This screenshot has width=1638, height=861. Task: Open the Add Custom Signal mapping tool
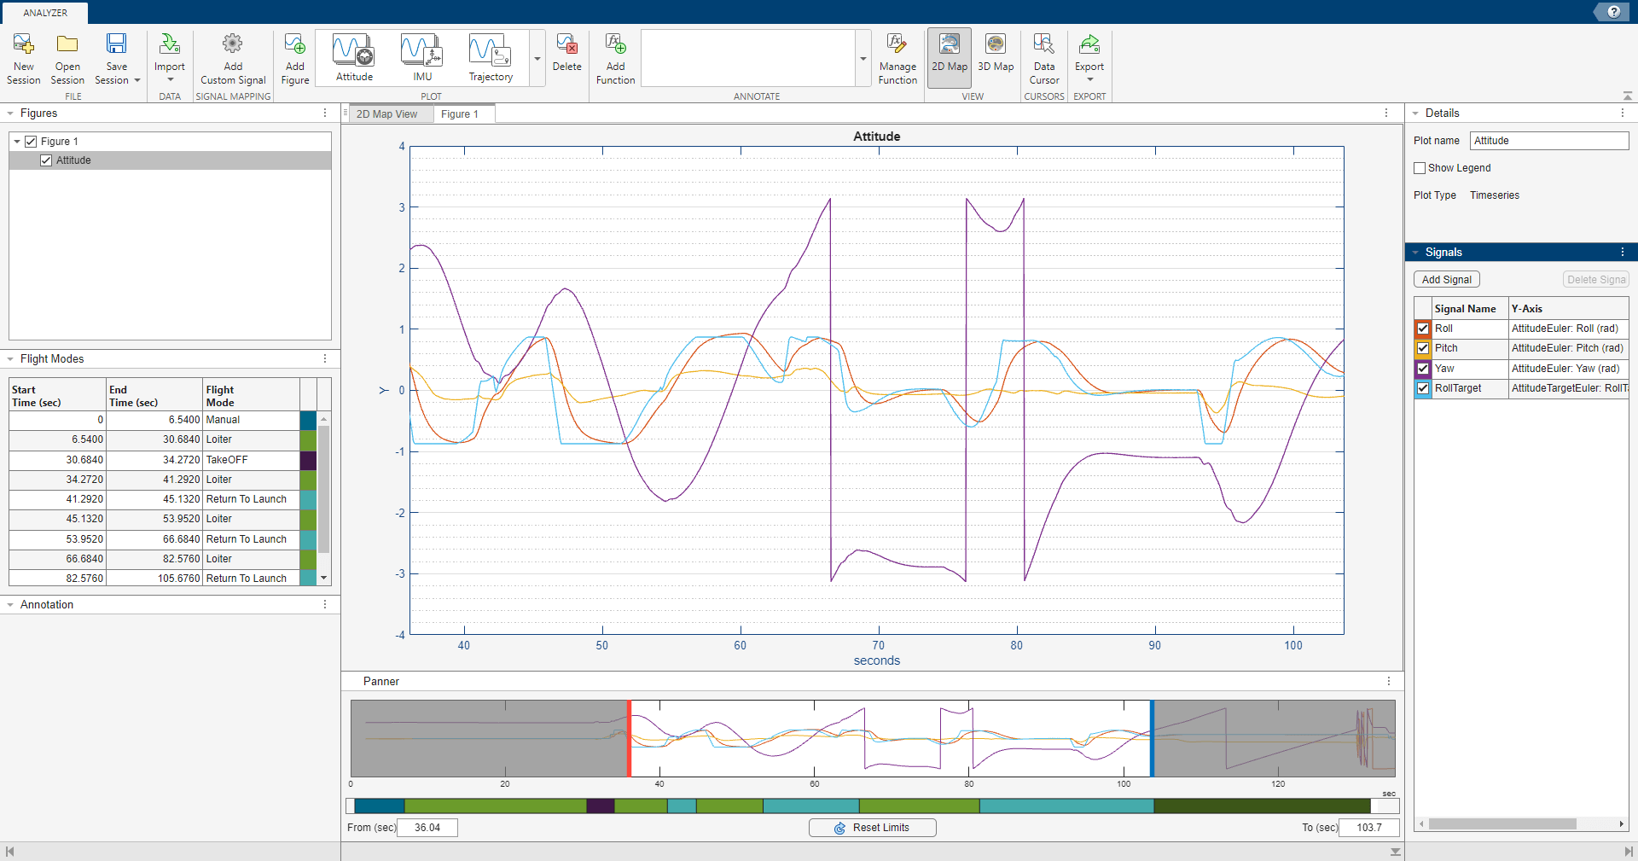pyautogui.click(x=232, y=57)
